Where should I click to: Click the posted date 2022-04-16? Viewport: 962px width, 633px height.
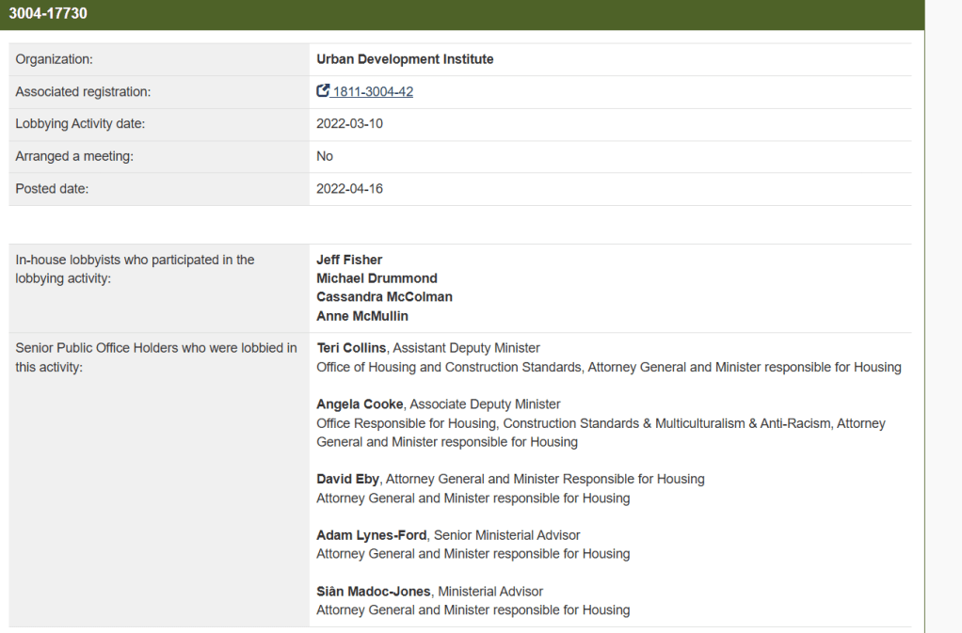[x=349, y=189]
